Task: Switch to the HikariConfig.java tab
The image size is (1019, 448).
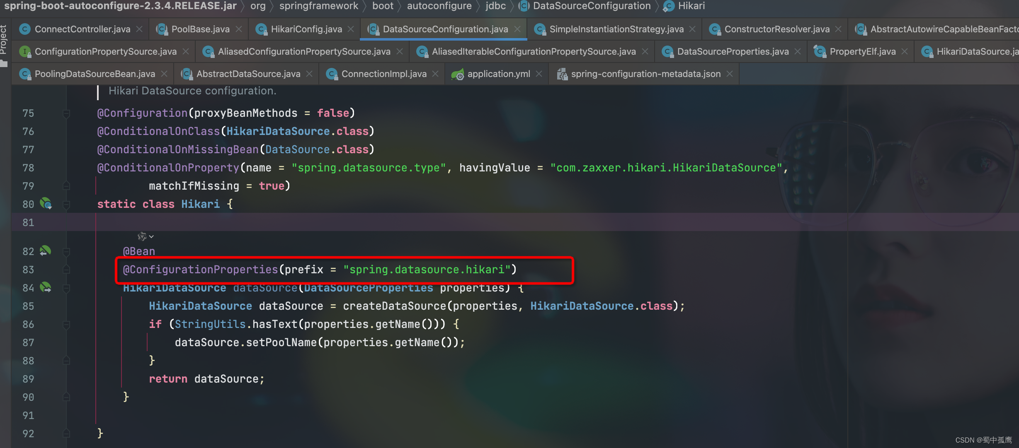Action: 306,29
